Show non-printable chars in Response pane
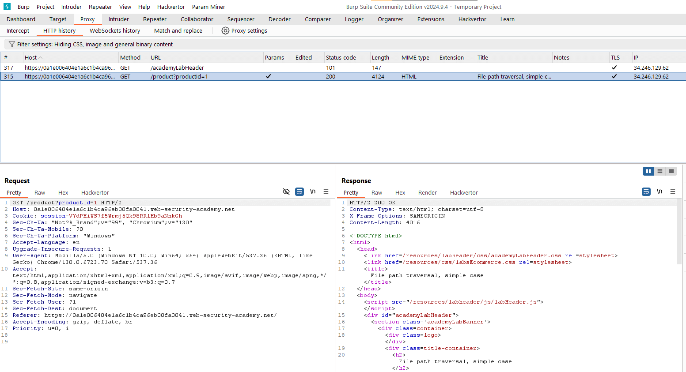Screen dimensions: 686x372 pos(659,192)
